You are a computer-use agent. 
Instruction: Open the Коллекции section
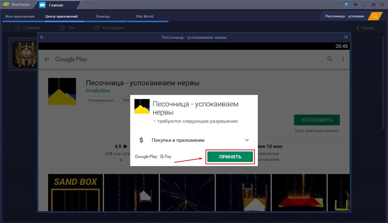click(x=109, y=28)
